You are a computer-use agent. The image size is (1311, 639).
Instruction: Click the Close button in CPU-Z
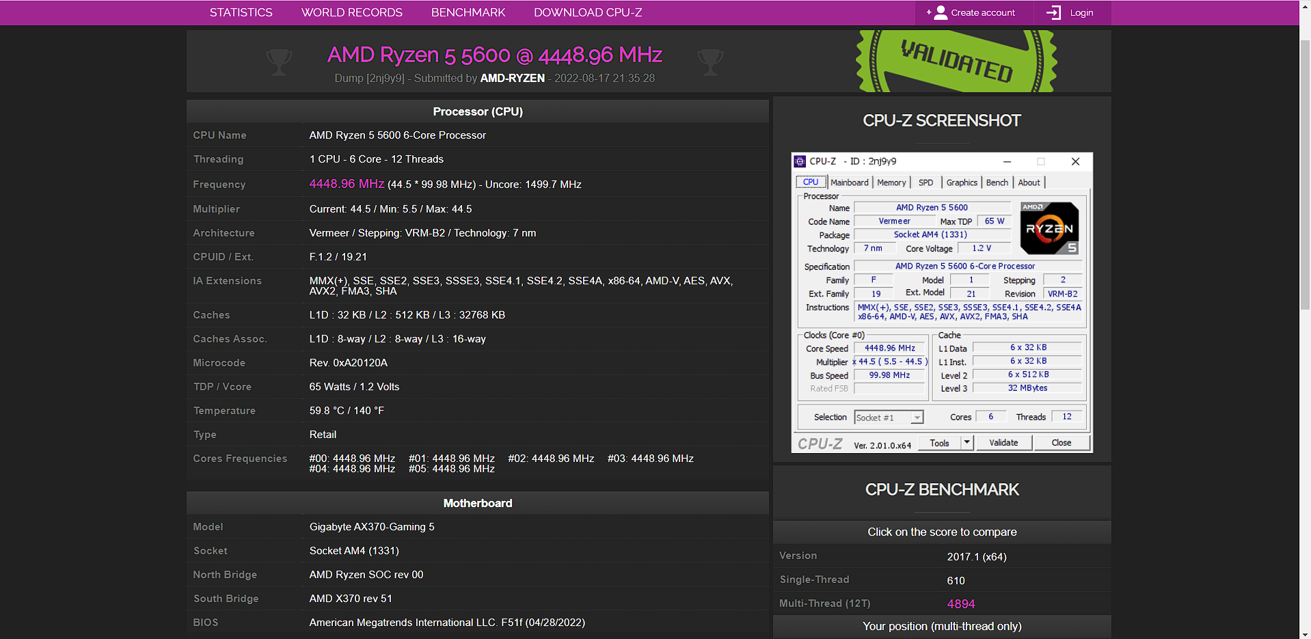pyautogui.click(x=1061, y=443)
